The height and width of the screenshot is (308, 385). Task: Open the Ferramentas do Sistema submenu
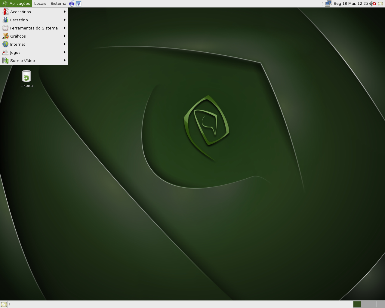[x=34, y=28]
